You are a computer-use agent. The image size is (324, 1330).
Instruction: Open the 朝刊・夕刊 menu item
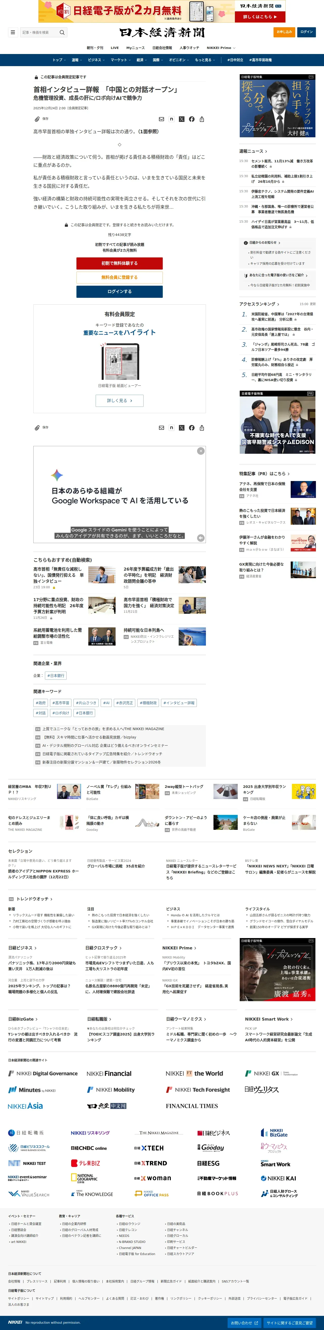[x=95, y=47]
